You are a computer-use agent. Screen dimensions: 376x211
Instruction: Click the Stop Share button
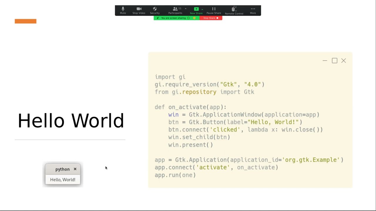tap(211, 18)
